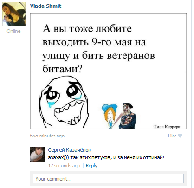Open the Сергей Казачёнок profile link
Screen dimensions: 194x188
click(x=70, y=150)
